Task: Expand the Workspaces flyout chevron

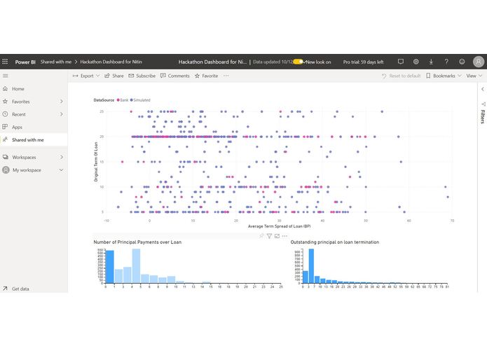Action: pos(62,157)
